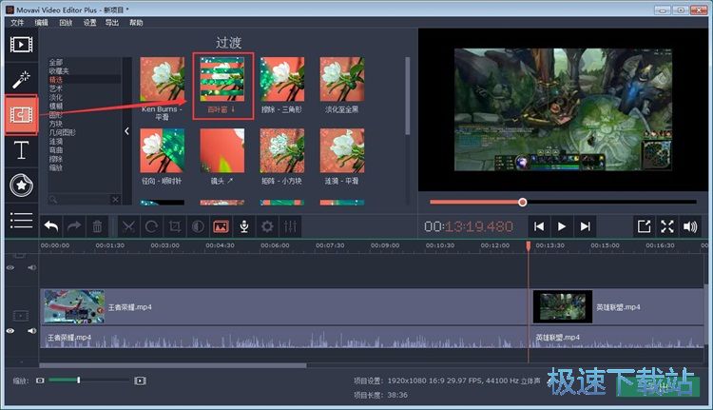Open the Import media tab icon

click(21, 44)
